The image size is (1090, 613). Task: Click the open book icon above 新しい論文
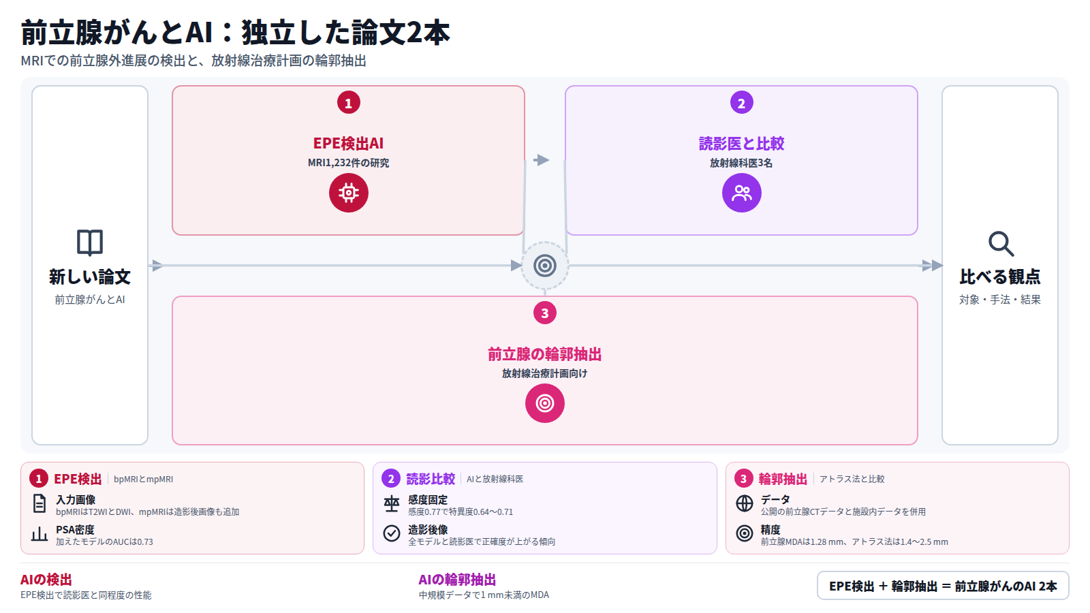tap(90, 242)
